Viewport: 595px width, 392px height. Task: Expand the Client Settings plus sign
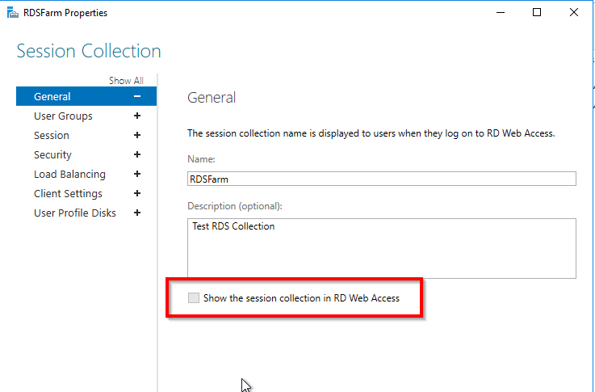(x=137, y=193)
